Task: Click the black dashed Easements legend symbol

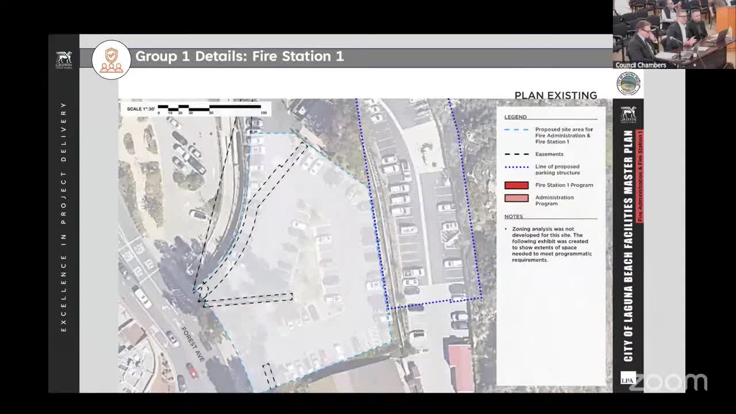Action: (x=516, y=154)
